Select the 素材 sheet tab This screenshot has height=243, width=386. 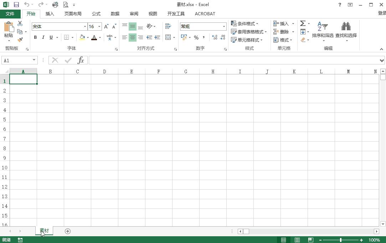(x=44, y=231)
